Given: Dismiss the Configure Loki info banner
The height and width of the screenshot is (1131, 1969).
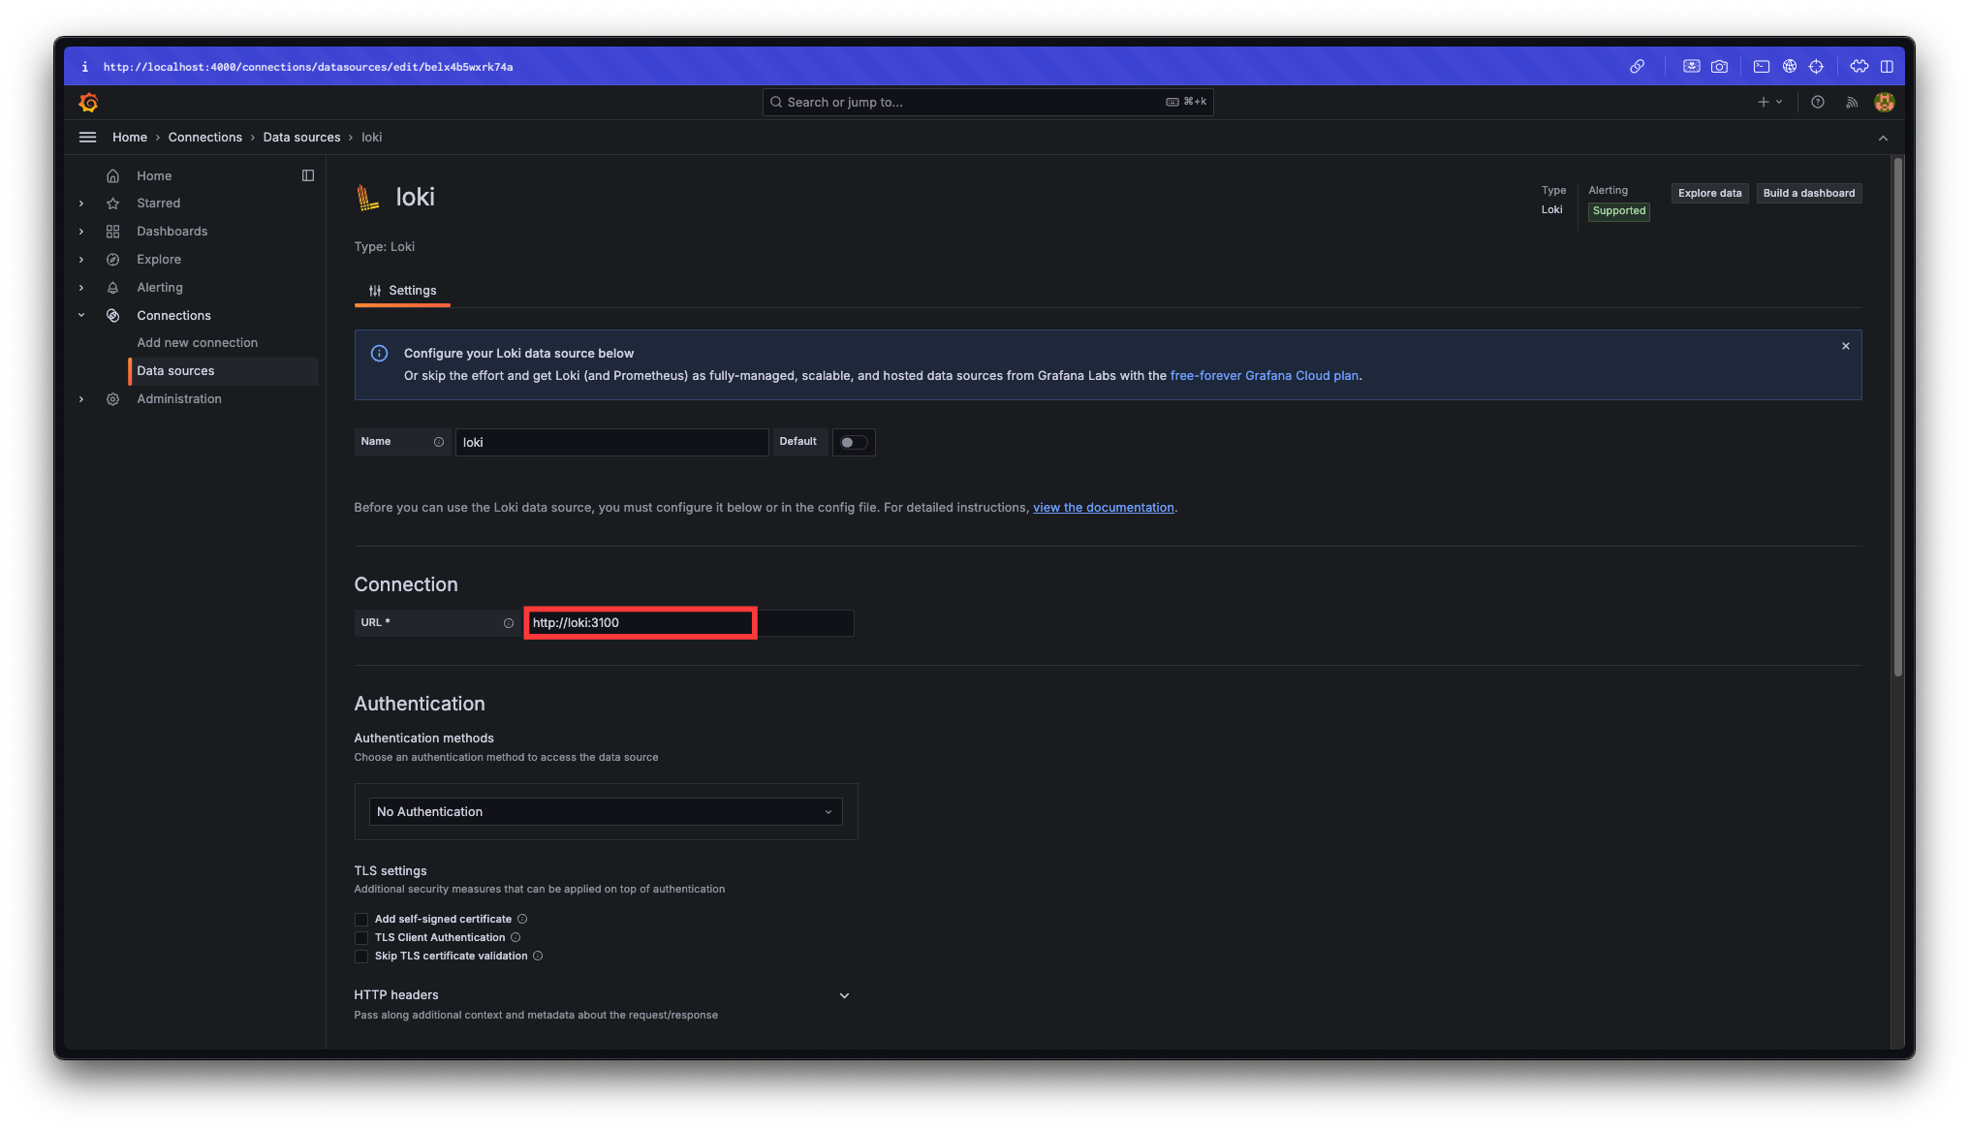Looking at the screenshot, I should click(x=1846, y=346).
